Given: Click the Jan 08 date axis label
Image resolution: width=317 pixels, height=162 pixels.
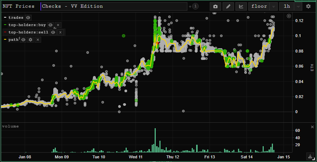Looking at the screenshot, I should 26,157.
